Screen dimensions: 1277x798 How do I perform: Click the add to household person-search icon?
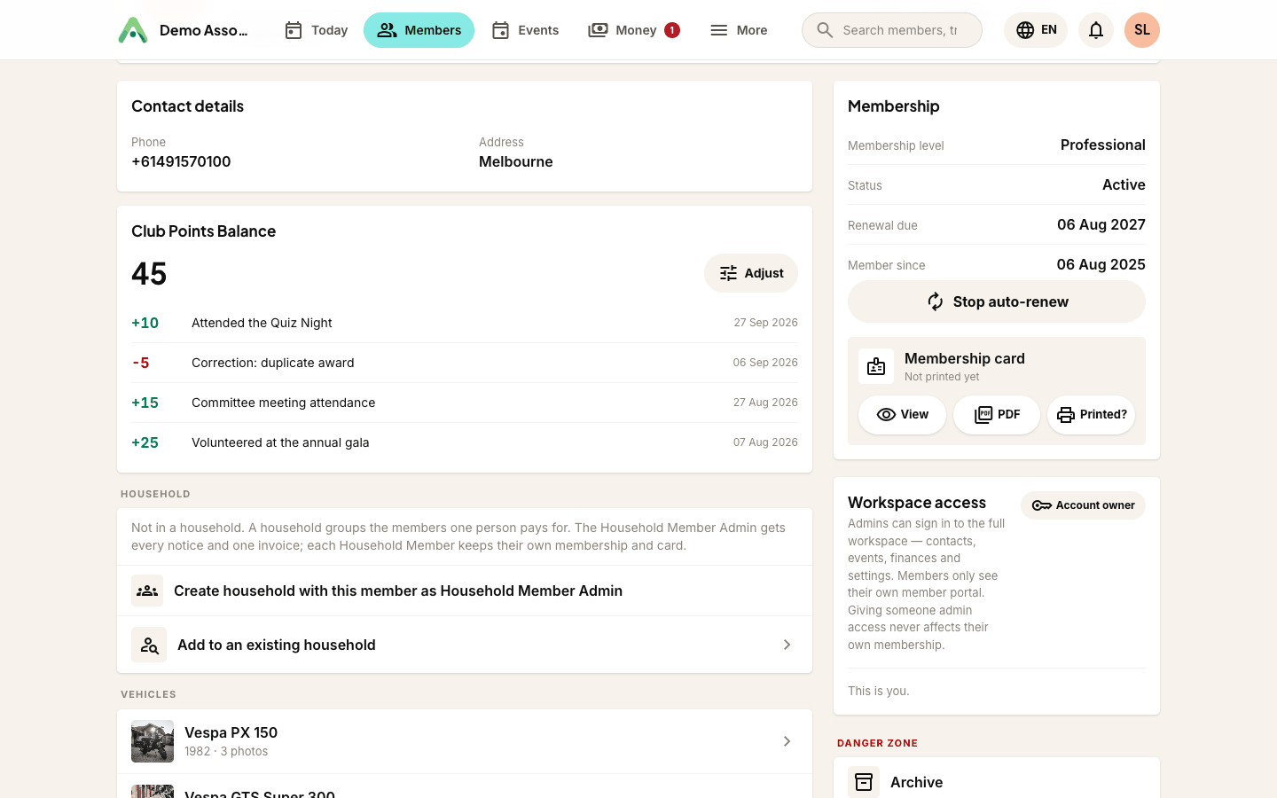click(149, 645)
